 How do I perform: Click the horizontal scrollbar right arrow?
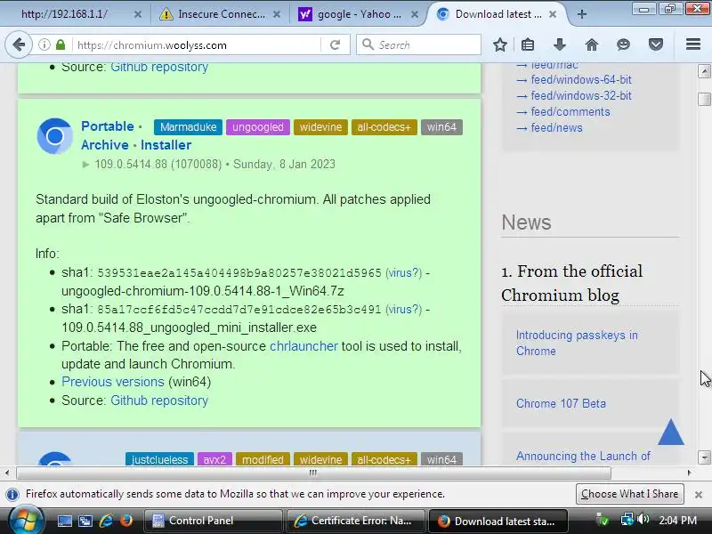click(x=690, y=473)
